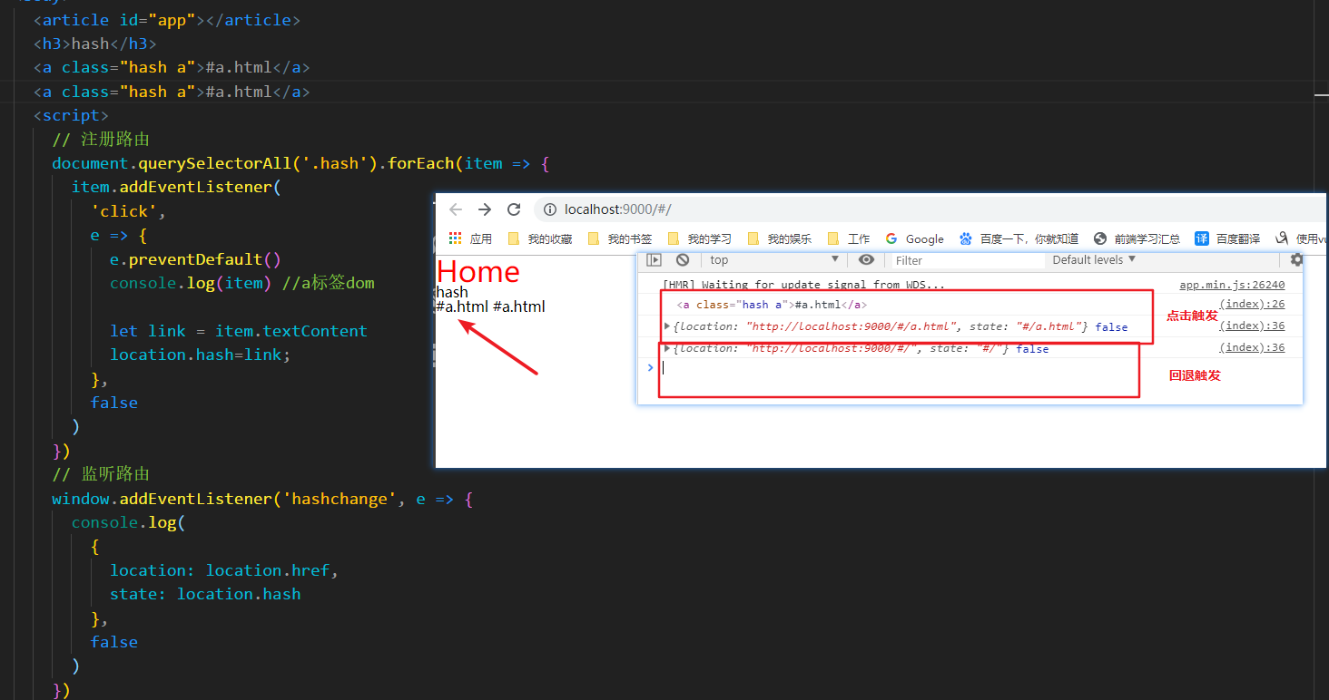
Task: Open the app.min.js:26240 source link
Action: click(1232, 285)
